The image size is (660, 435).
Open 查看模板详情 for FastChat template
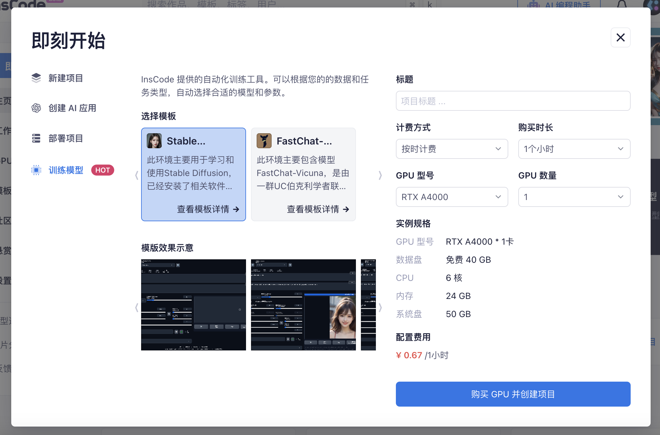point(318,209)
